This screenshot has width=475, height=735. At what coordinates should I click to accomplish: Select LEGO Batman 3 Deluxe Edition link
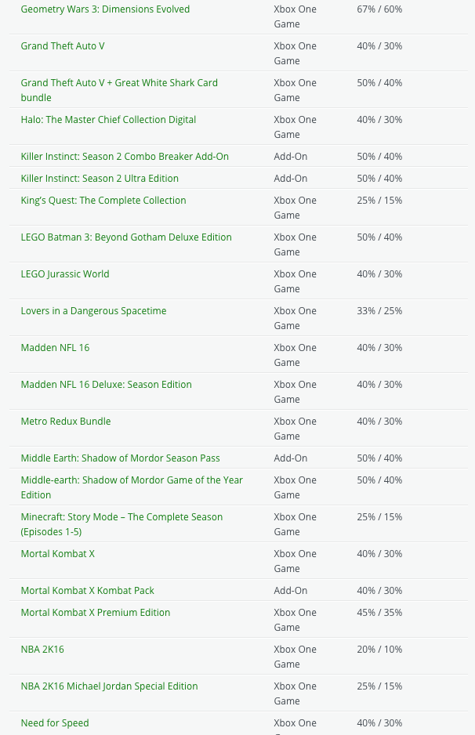pyautogui.click(x=126, y=237)
